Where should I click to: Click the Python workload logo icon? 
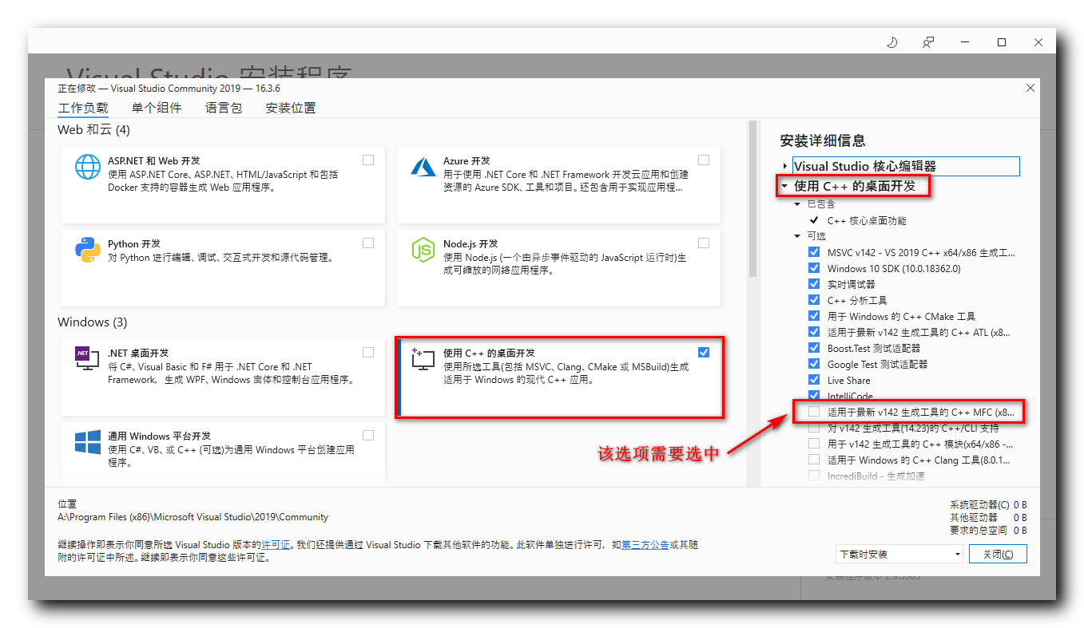pyautogui.click(x=88, y=250)
